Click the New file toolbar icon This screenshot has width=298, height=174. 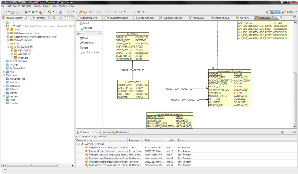[x=5, y=12]
